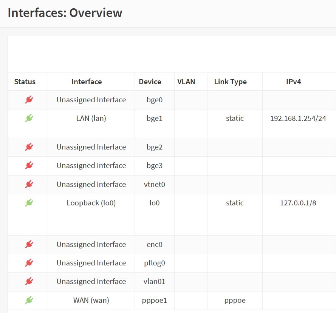Click the red plug icon in enc0 row

pyautogui.click(x=29, y=244)
